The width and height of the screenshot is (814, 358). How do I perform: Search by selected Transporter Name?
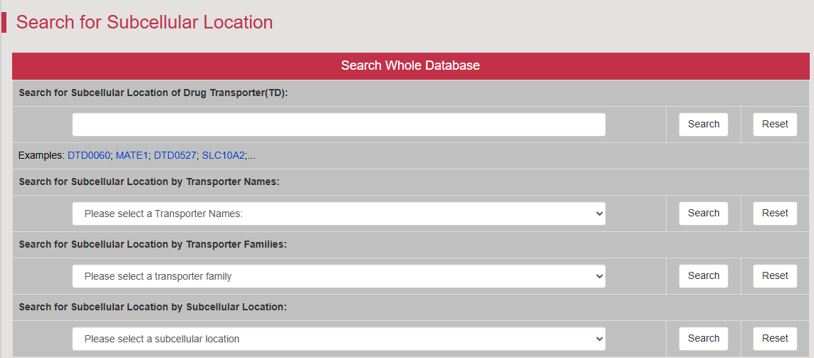704,214
